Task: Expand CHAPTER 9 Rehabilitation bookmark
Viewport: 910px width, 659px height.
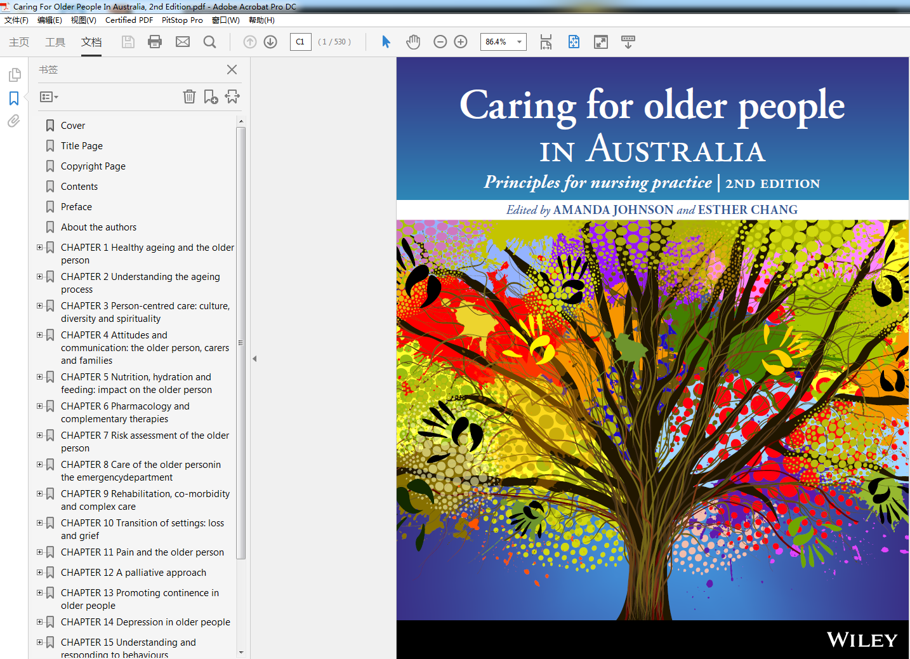Action: point(39,494)
